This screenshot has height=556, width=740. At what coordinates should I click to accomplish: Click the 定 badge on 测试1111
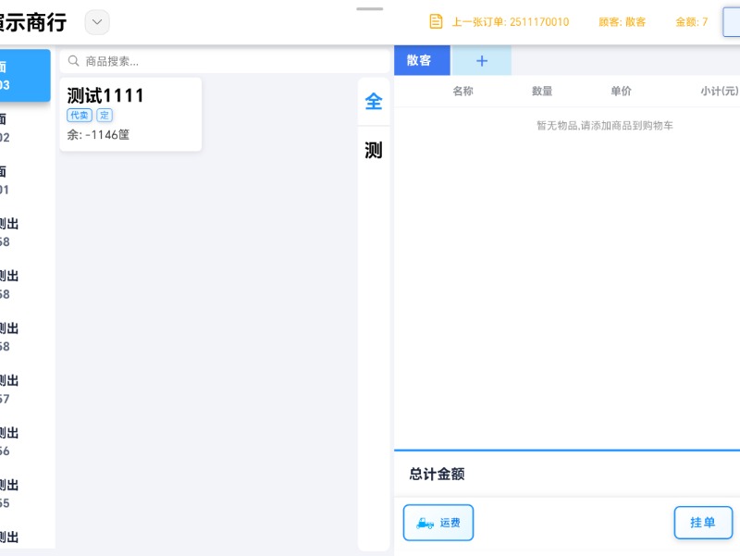pos(104,116)
